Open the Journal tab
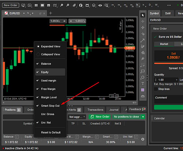Image resolution: width=183 pixels, height=151 pixels. click(114, 110)
